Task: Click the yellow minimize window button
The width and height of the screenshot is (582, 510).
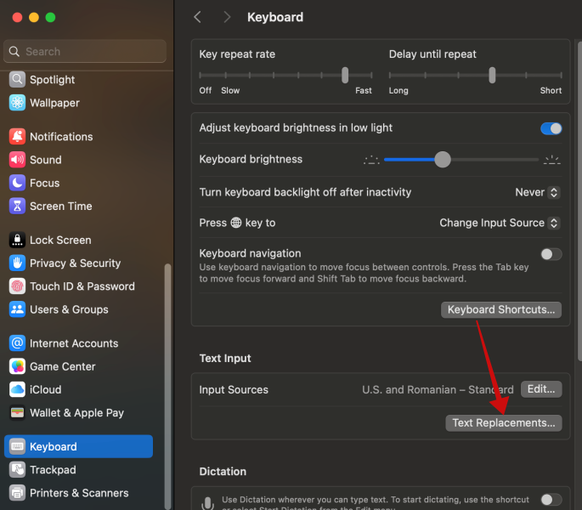Action: coord(34,17)
